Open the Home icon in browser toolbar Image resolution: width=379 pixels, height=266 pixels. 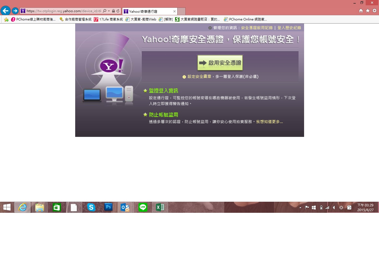click(x=361, y=11)
